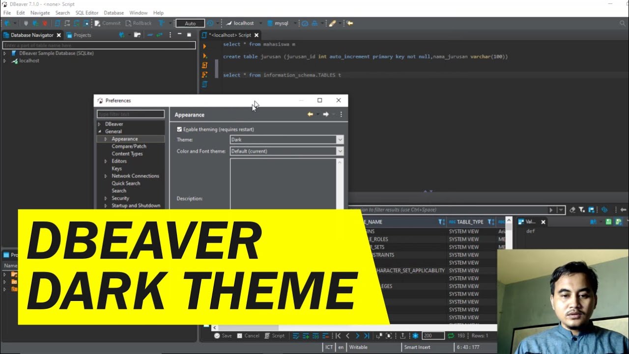Select Compare/Patch in Preferences tree
629x354 pixels.
pyautogui.click(x=129, y=147)
